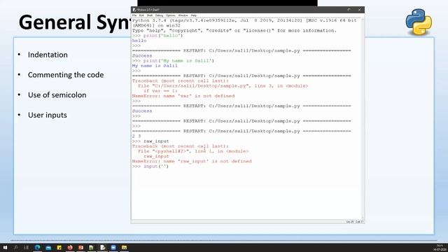
Task: Open the yellow Sticky Notes taskbar icon
Action: pyautogui.click(x=59, y=247)
